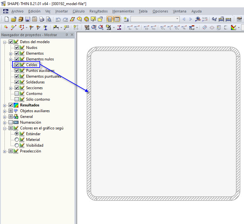Viewport: 244px width, 224px height.
Task: Open the Cálculo menu
Action: pos(79,11)
